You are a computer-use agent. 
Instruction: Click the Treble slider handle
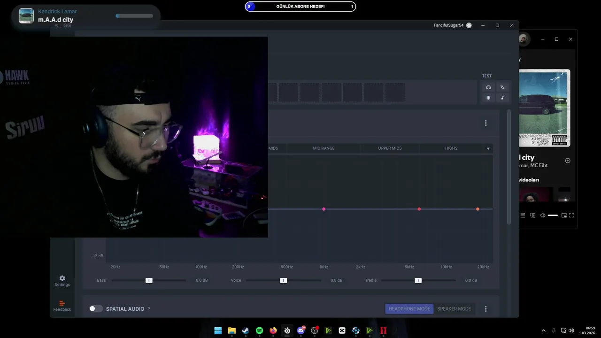point(418,280)
